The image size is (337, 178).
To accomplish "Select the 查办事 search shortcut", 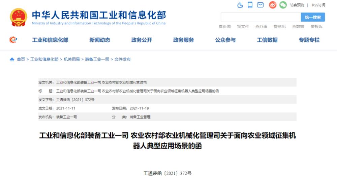I will (x=261, y=26).
